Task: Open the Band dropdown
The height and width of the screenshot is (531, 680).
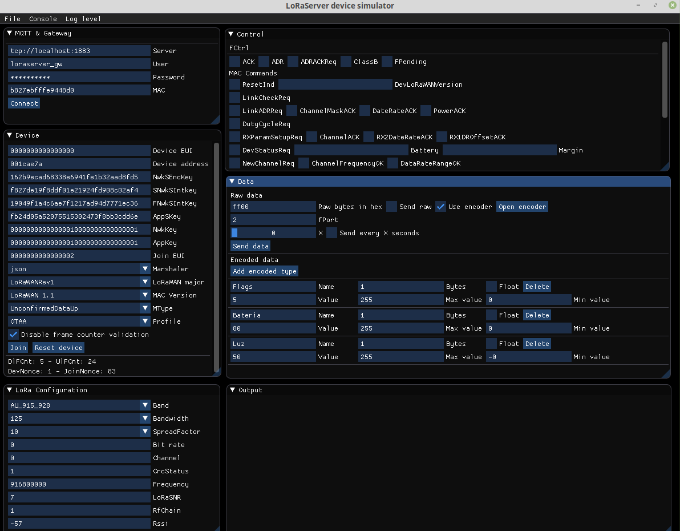Action: 145,405
